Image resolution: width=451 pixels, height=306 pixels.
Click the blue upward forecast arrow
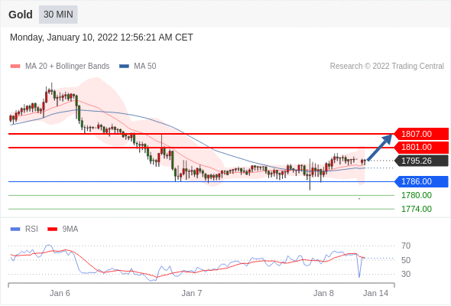click(380, 148)
